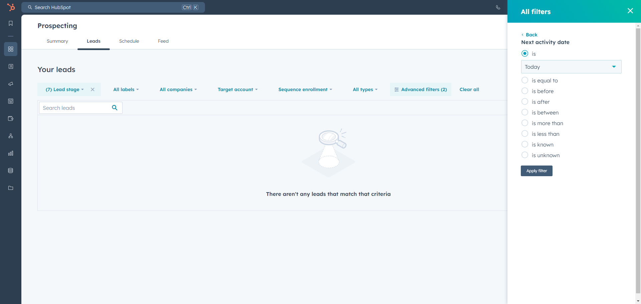Open the Commerce wallet sidebar icon
The image size is (641, 304).
click(11, 118)
